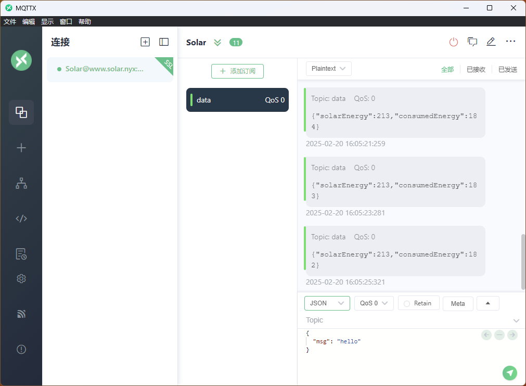Open the log viewer icon in sidebar

[21, 254]
